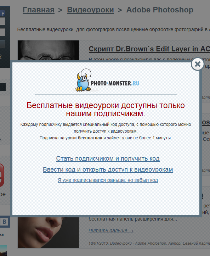Open 'Ввести код и открыть доступ к видеоурокам'
This screenshot has width=210, height=256.
coord(108,169)
